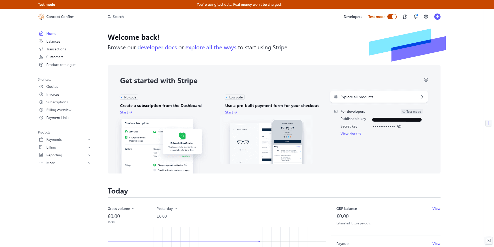The width and height of the screenshot is (494, 247).
Task: Click the Concept Confirm lightbulb logo
Action: [41, 17]
